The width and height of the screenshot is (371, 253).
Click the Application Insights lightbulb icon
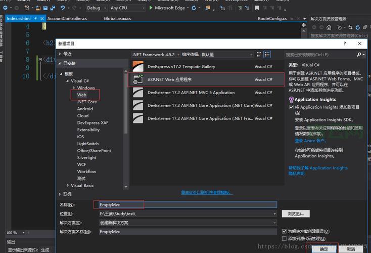tap(291, 100)
